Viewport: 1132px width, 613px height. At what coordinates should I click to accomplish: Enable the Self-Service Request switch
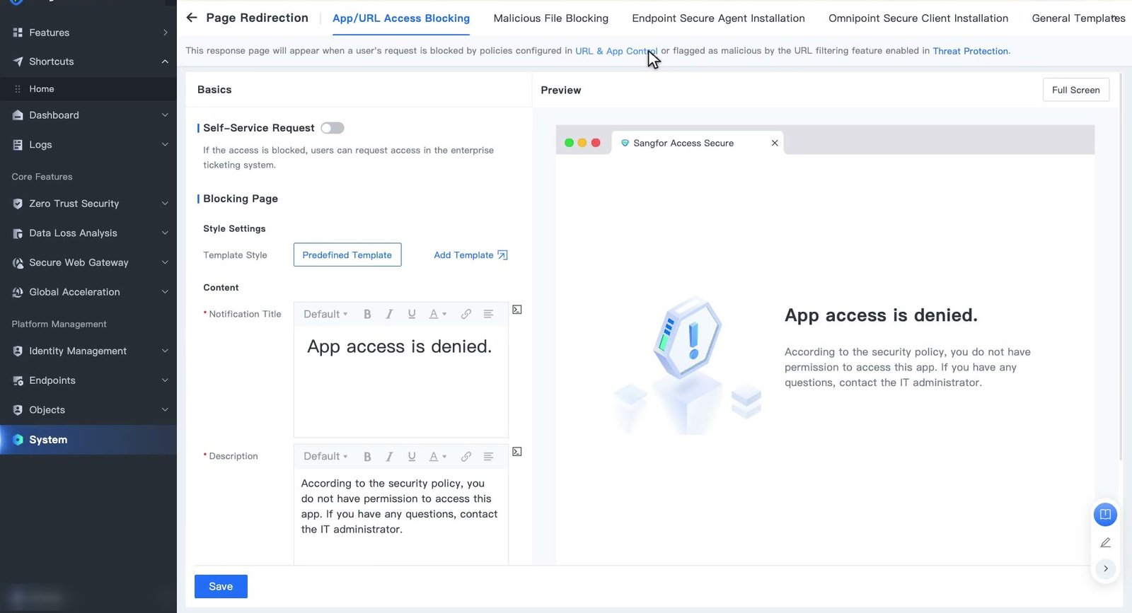[333, 128]
